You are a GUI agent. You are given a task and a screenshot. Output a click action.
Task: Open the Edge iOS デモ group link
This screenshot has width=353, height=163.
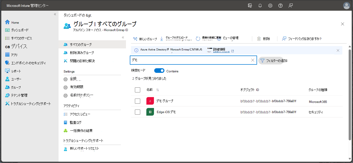coord(166,112)
